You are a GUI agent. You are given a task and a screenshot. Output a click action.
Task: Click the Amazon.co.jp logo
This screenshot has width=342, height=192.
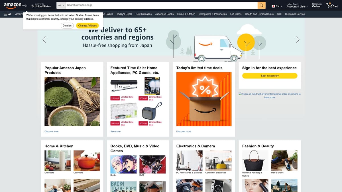pyautogui.click(x=16, y=5)
